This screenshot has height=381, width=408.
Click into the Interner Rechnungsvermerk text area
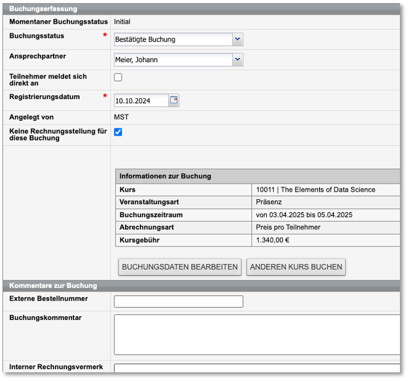pos(256,370)
